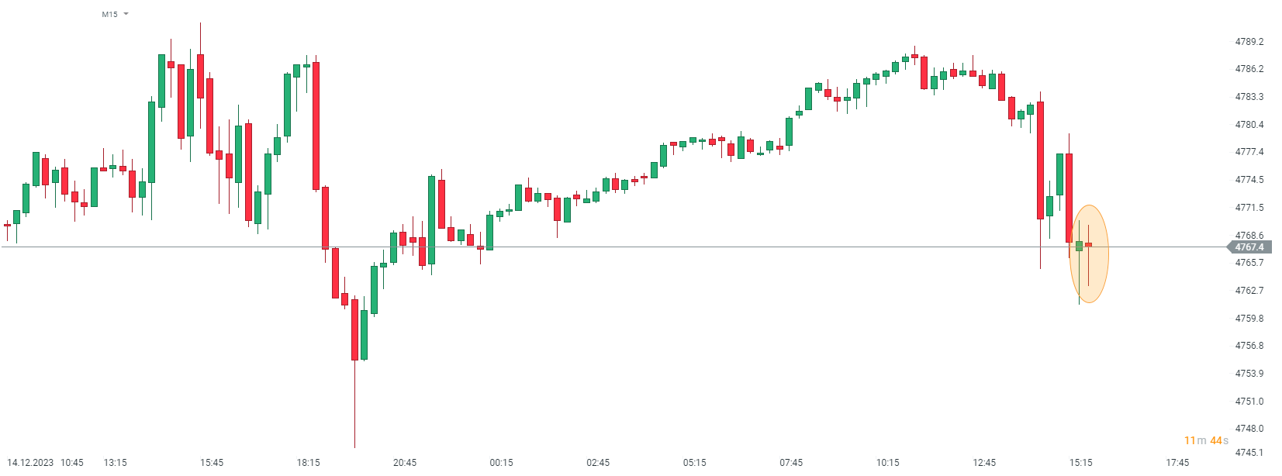Select the 18:15 time axis label
This screenshot has height=476, width=1282.
click(x=308, y=463)
